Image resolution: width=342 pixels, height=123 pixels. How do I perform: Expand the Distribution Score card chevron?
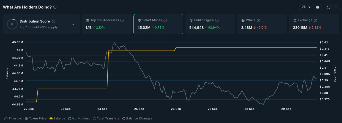(x=73, y=24)
